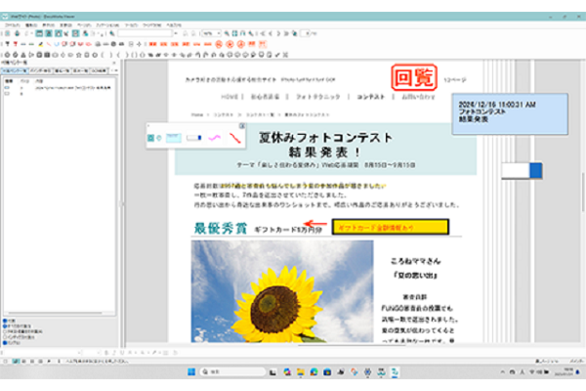Image resolution: width=586 pixels, height=391 pixels.
Task: Toggle the third checkbox in bottom-left panel
Action: [4, 329]
